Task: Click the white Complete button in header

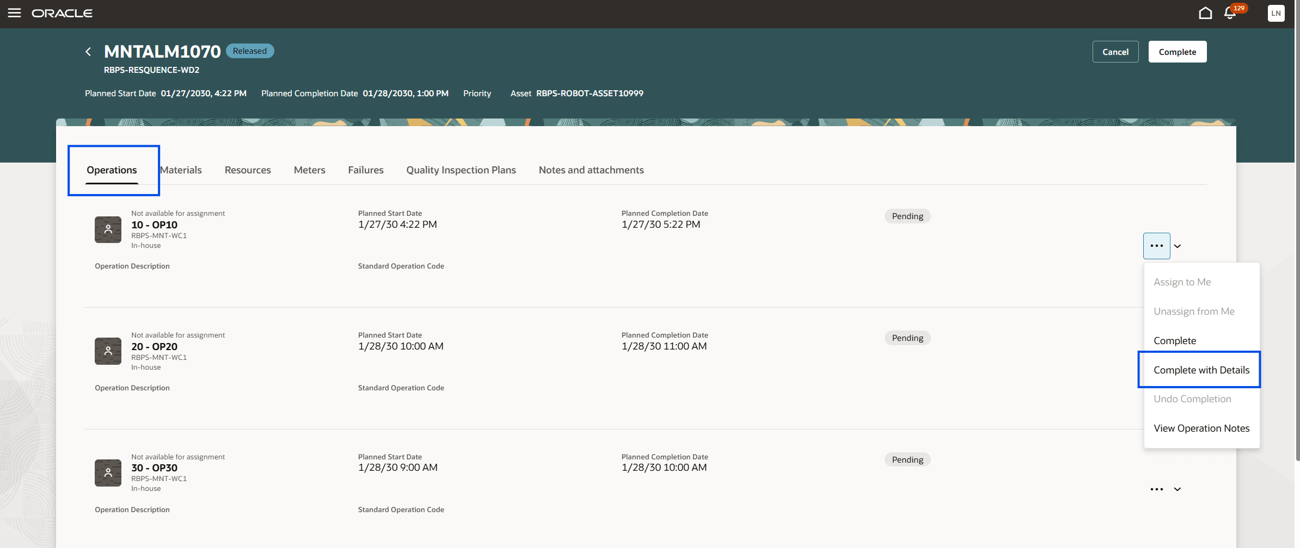Action: click(x=1177, y=52)
